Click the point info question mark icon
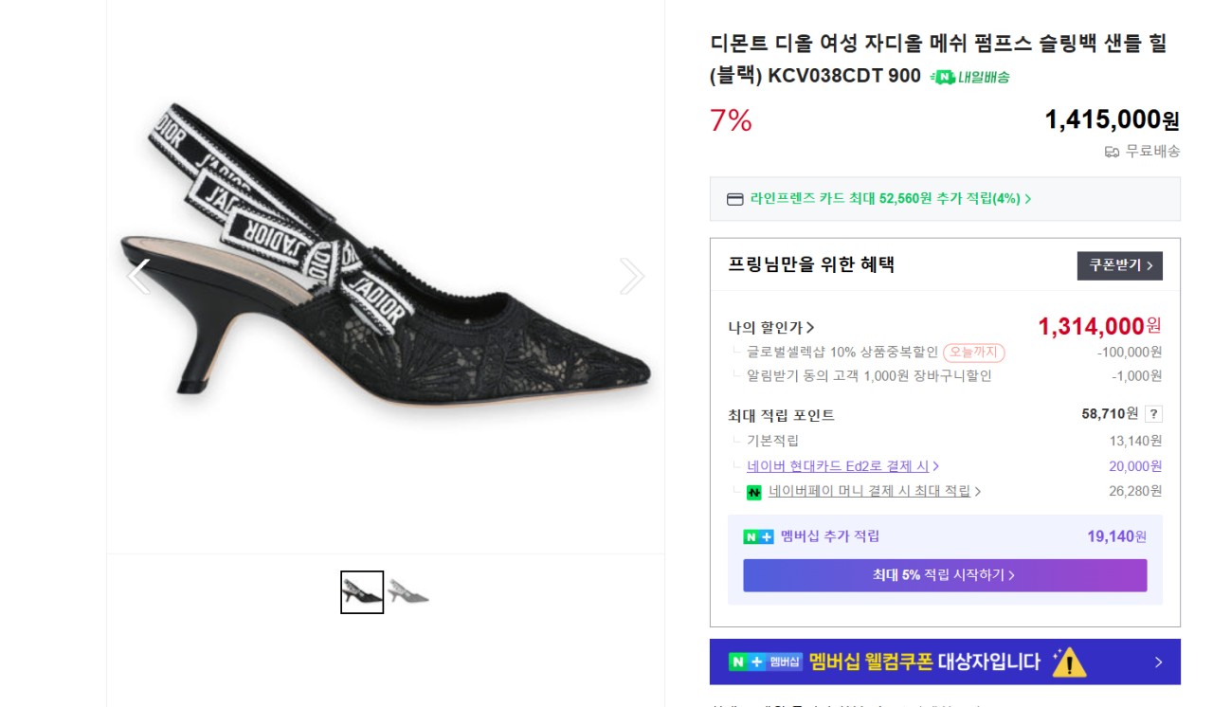Image resolution: width=1213 pixels, height=707 pixels. (1153, 414)
